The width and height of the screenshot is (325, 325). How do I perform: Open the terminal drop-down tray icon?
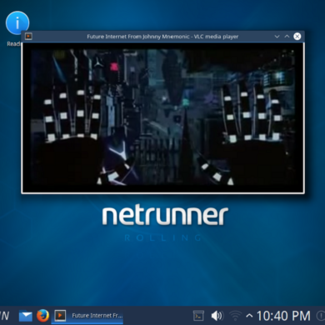(198, 316)
